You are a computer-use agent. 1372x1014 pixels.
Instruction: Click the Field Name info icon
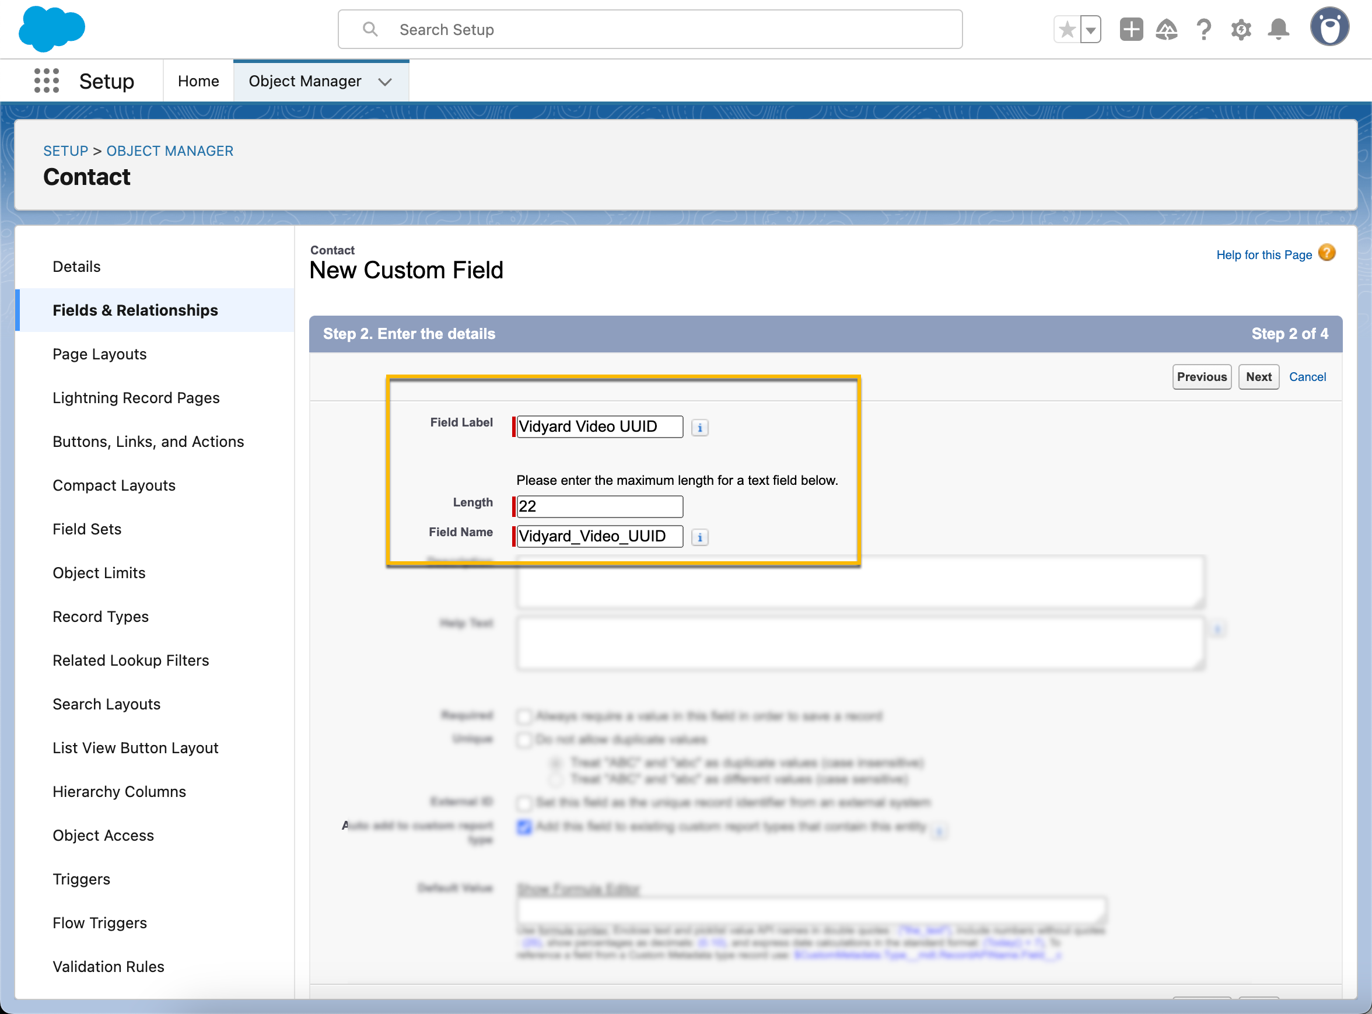click(699, 537)
